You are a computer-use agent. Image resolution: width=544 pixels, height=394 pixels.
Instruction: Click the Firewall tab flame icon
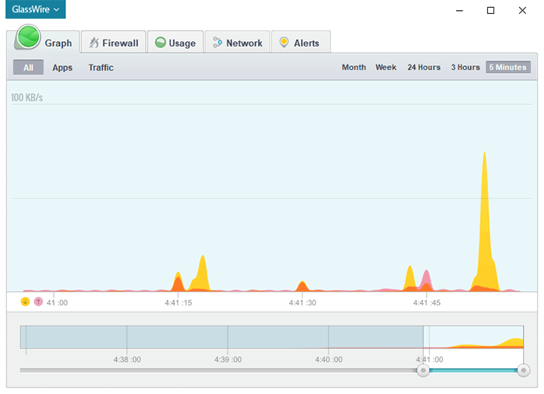[94, 43]
